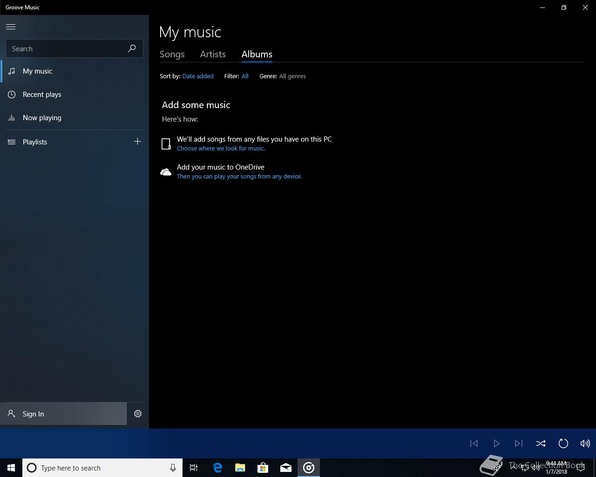Click "We'll add songs from any files" text

254,139
